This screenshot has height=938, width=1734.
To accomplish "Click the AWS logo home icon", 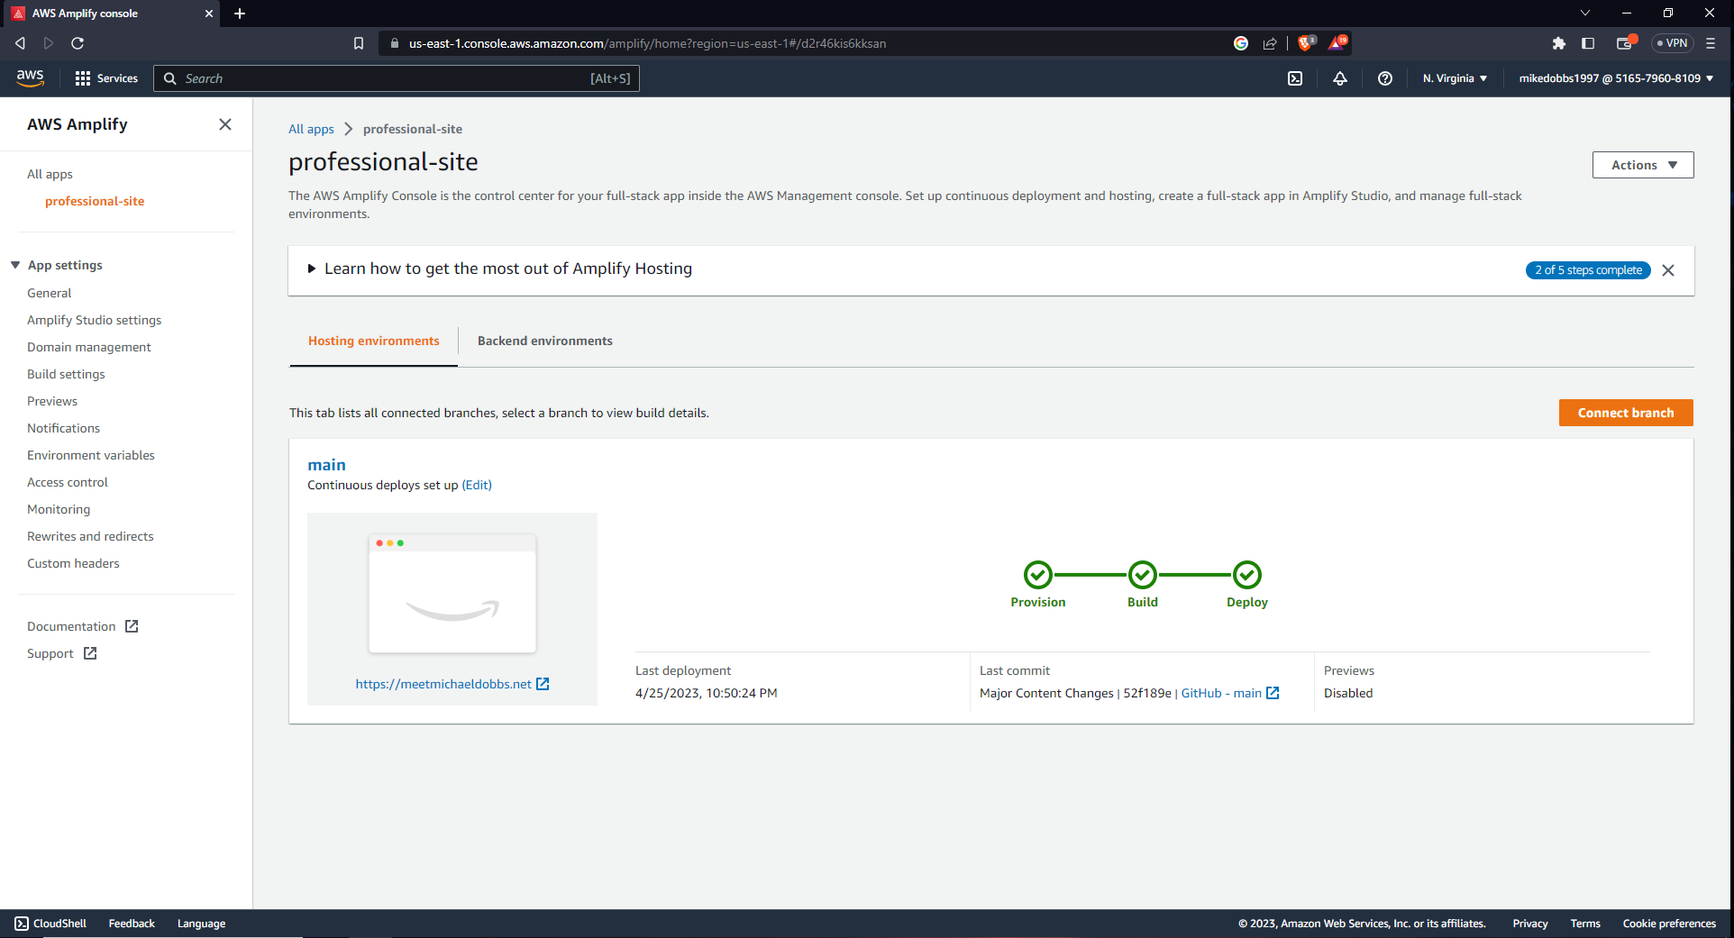I will pyautogui.click(x=31, y=77).
